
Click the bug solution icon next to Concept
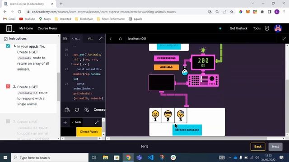point(86,110)
